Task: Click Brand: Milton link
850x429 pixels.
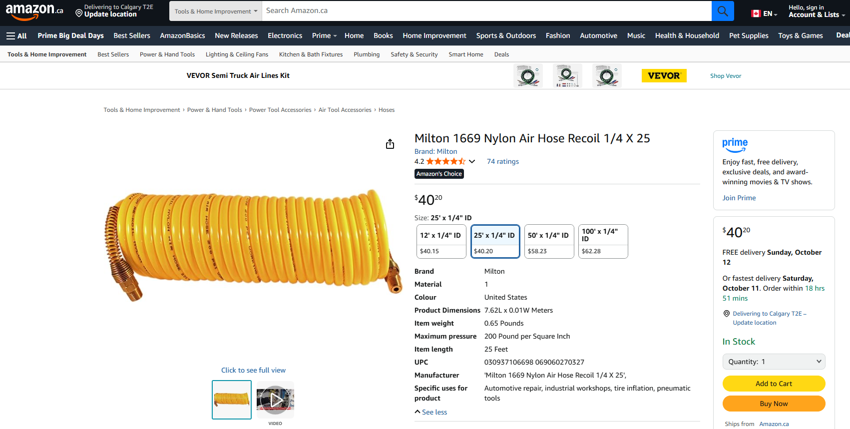Action: click(x=435, y=151)
